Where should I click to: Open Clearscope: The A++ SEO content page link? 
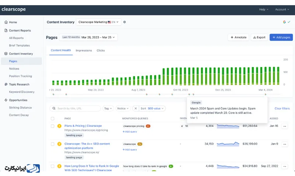[87, 146]
